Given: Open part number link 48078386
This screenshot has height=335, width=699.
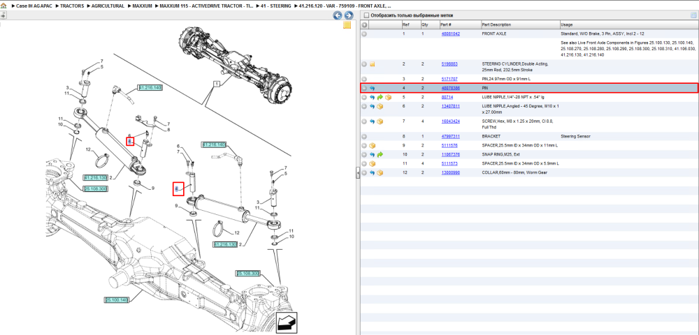Looking at the screenshot, I should pos(450,88).
